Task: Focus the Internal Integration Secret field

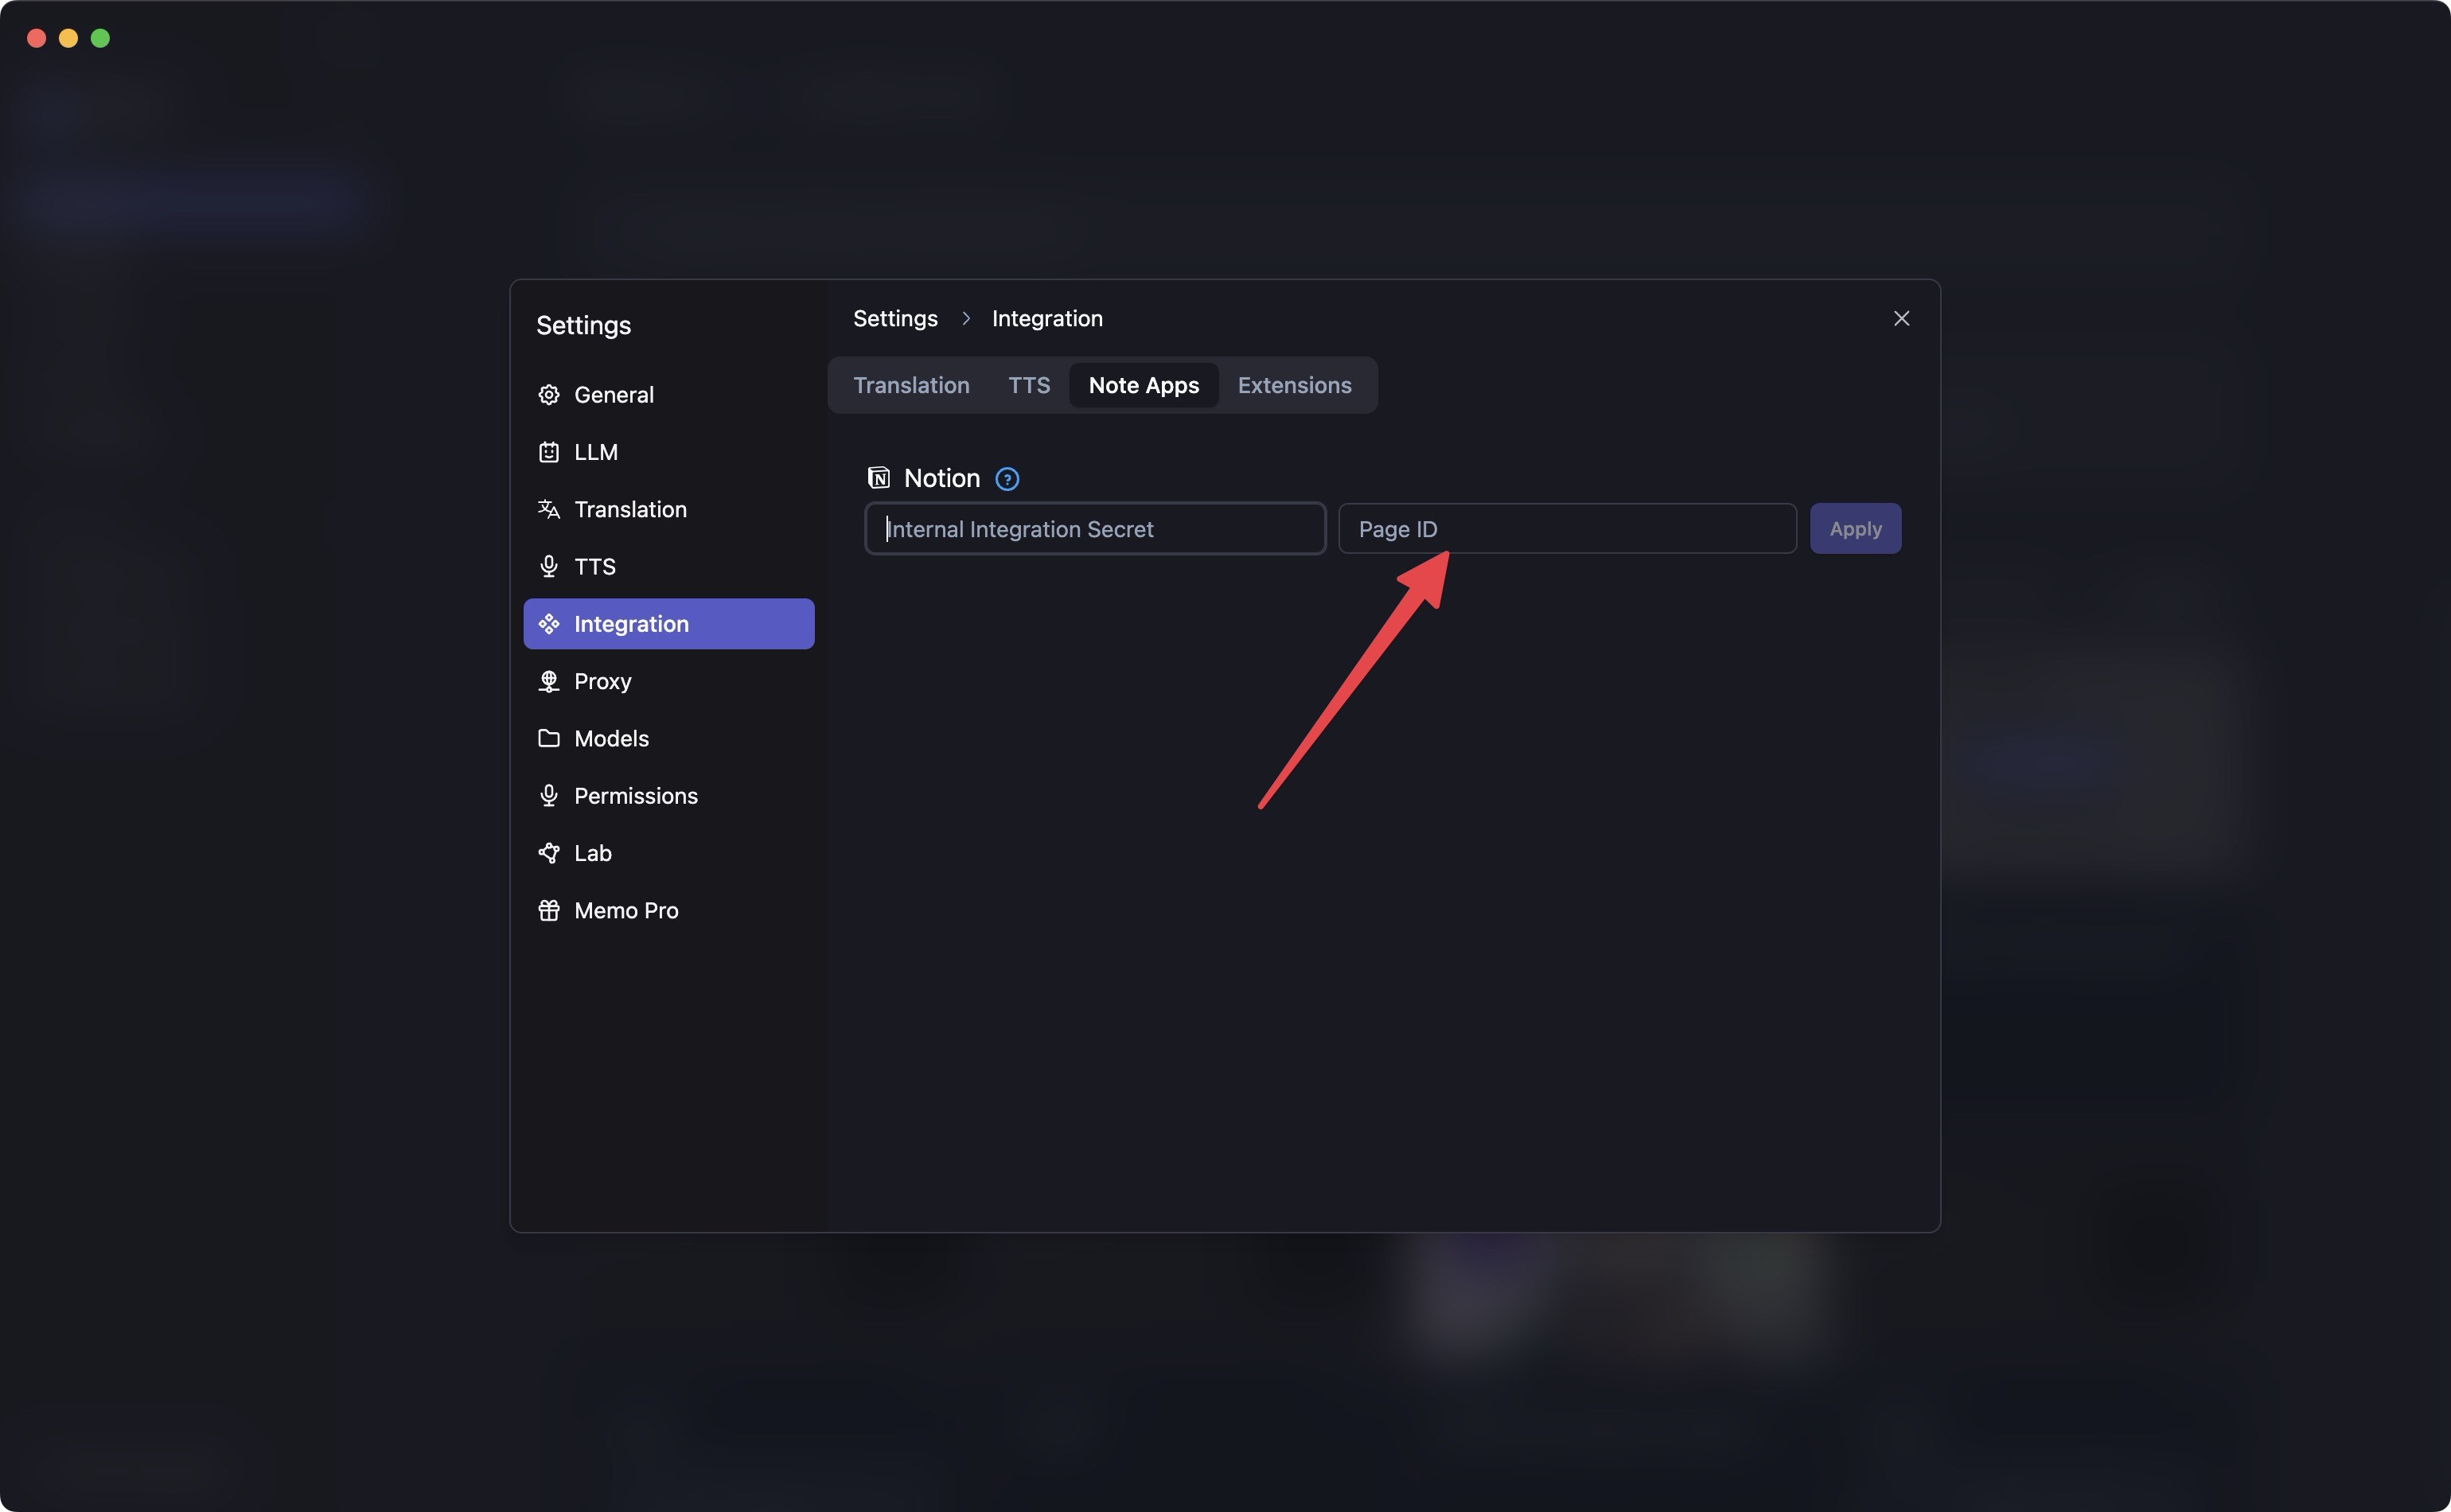Action: pyautogui.click(x=1095, y=528)
